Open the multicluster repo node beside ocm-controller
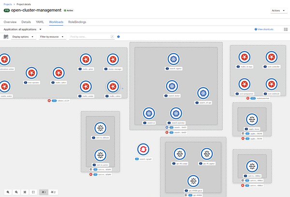 (244, 57)
